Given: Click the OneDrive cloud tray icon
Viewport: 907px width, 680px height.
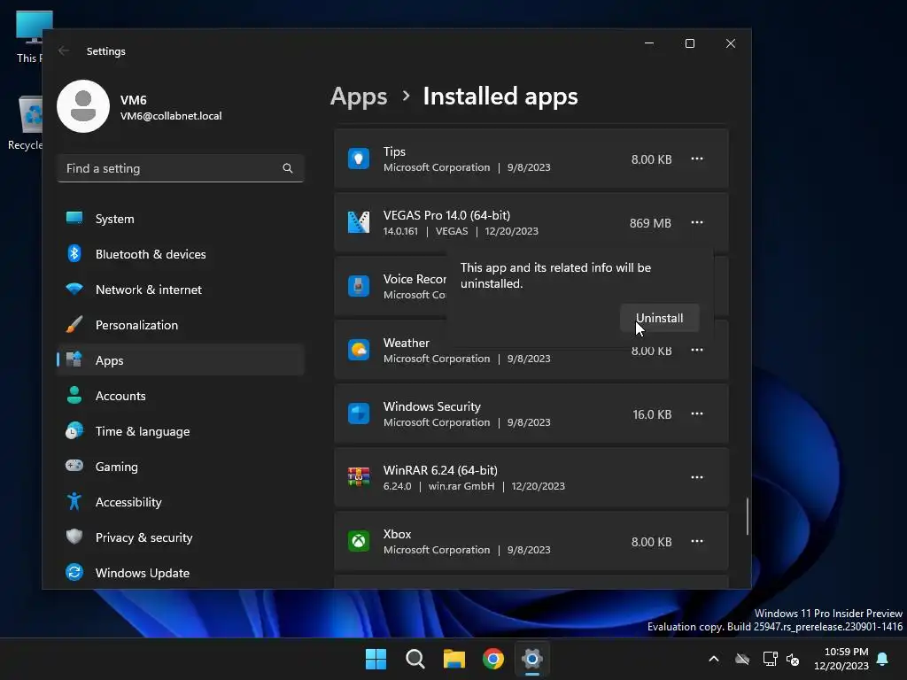Looking at the screenshot, I should (x=742, y=659).
